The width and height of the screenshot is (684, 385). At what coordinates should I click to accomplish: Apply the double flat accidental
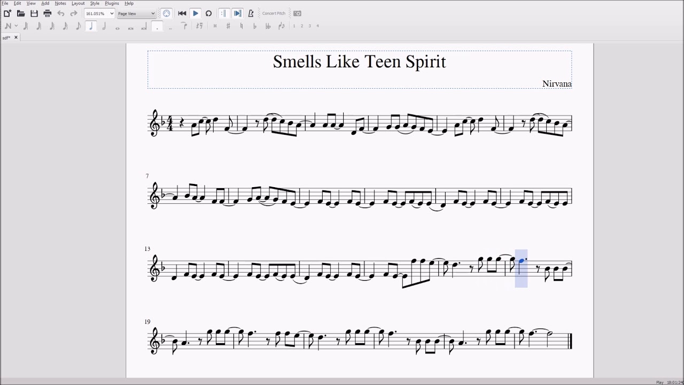coord(268,26)
